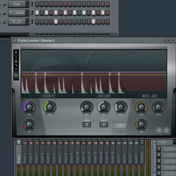Image resolution: width=176 pixels, height=176 pixels.
Task: Select mixer Send 4 track number
Action: 136,143
